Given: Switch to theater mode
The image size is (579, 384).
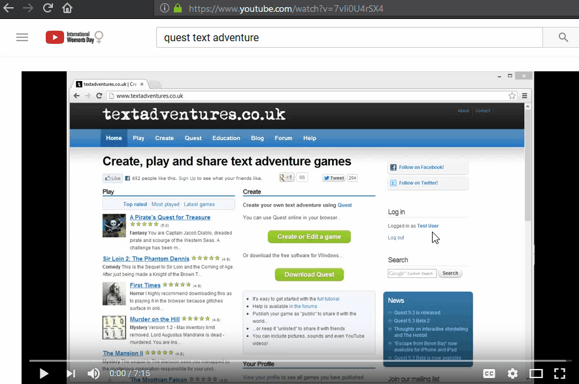Looking at the screenshot, I should click(536, 374).
